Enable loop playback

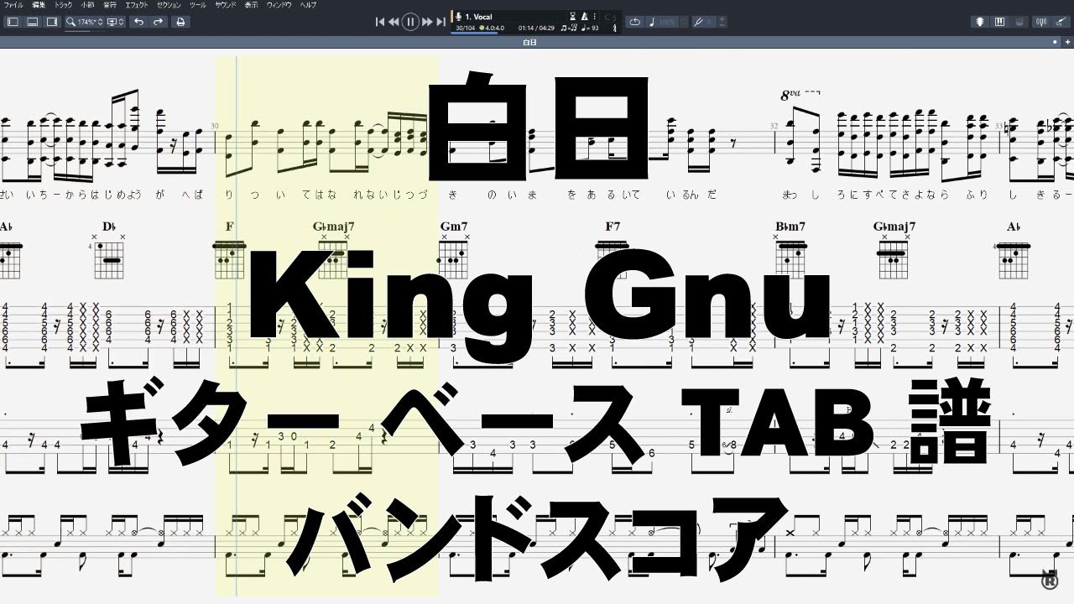(634, 22)
